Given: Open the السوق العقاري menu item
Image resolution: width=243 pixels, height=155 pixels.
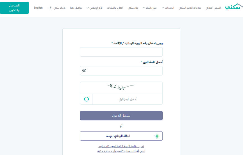Looking at the screenshot, I should (213, 8).
